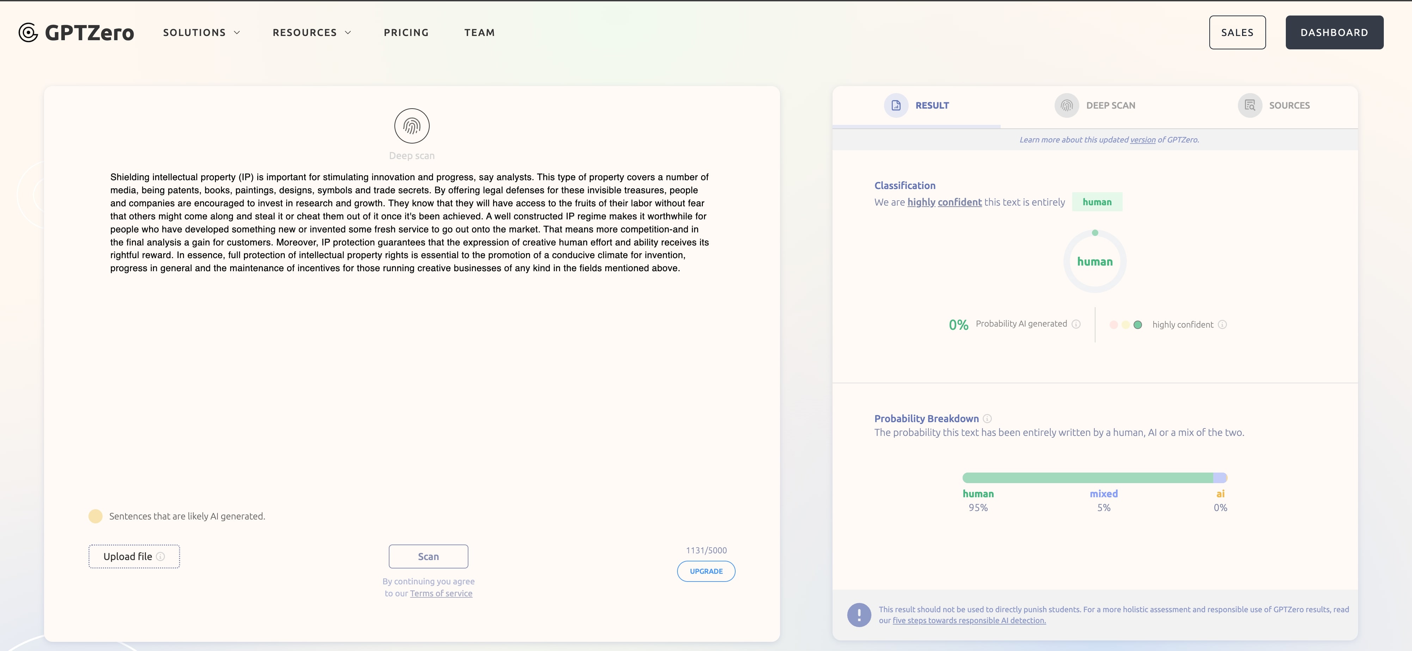The width and height of the screenshot is (1412, 651).
Task: Click Probability Breakdown info icon
Action: tap(987, 419)
